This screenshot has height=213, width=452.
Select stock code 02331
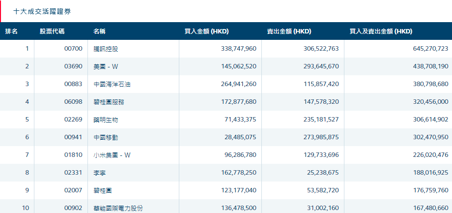(73, 173)
